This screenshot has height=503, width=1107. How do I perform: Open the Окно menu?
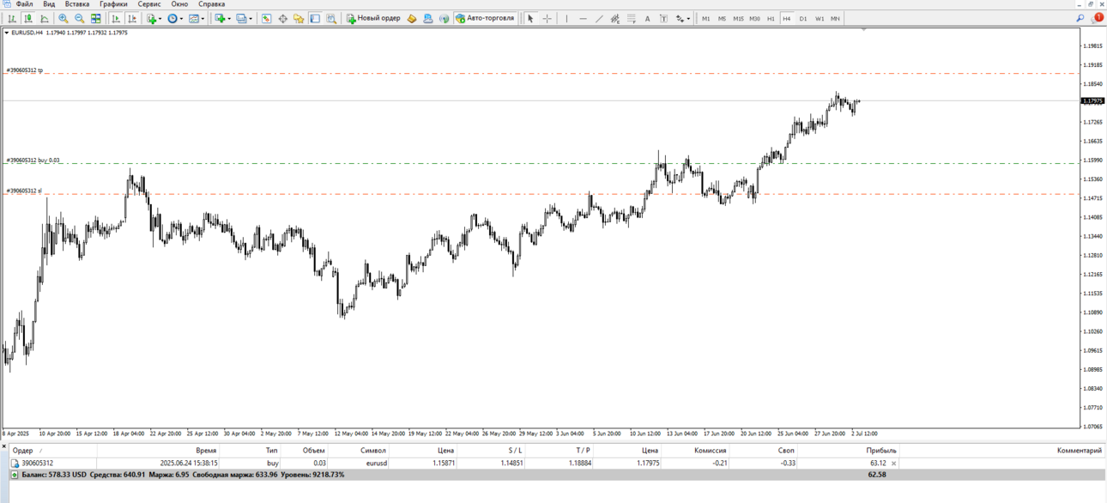click(179, 4)
